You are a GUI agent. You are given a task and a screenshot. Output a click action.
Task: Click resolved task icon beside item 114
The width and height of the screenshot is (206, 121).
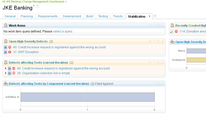[172, 32]
